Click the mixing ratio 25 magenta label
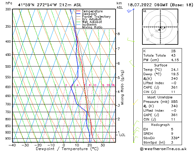 [x=113, y=85]
